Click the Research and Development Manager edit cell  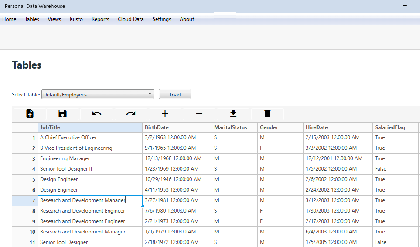90,200
